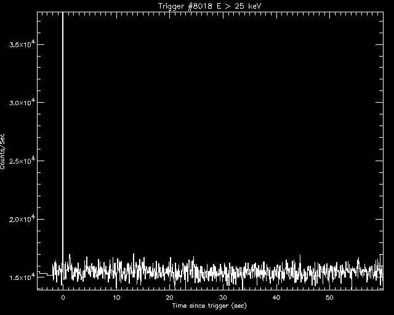The width and height of the screenshot is (394, 315).
Task: Click the y-axis tick label 3.0×10⁴
Action: 22,103
